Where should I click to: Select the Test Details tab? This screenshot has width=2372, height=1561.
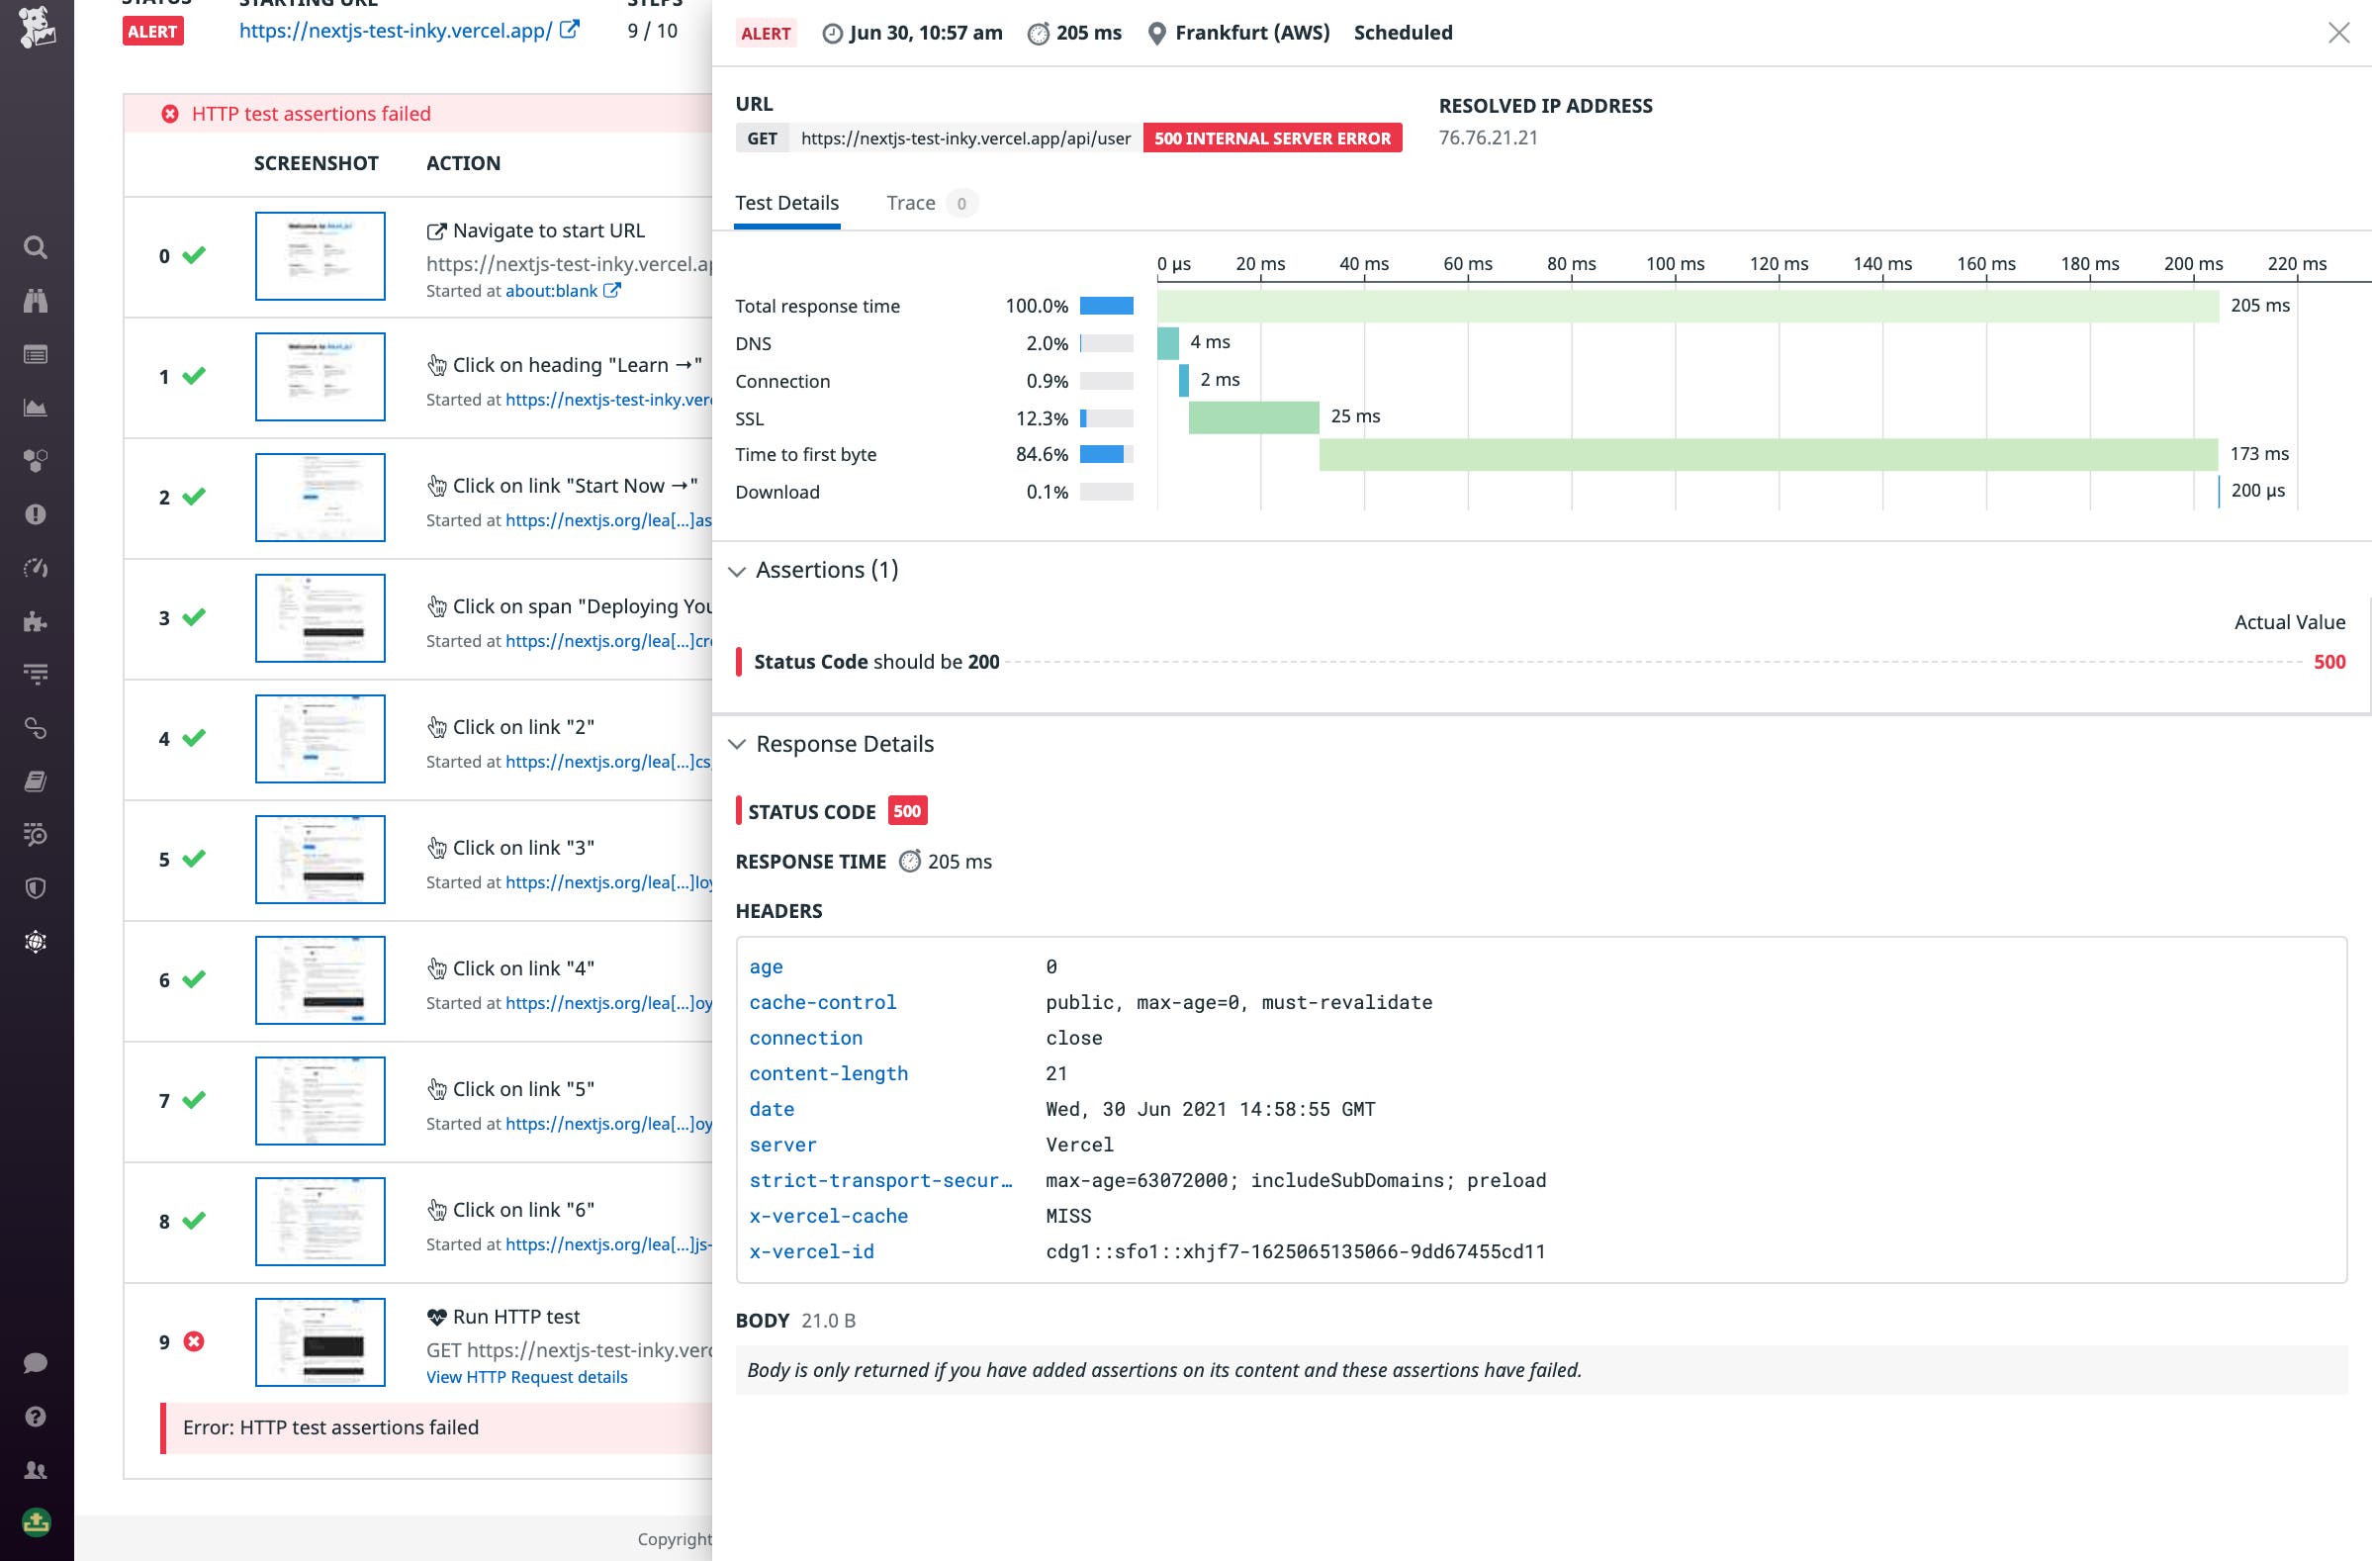[786, 203]
